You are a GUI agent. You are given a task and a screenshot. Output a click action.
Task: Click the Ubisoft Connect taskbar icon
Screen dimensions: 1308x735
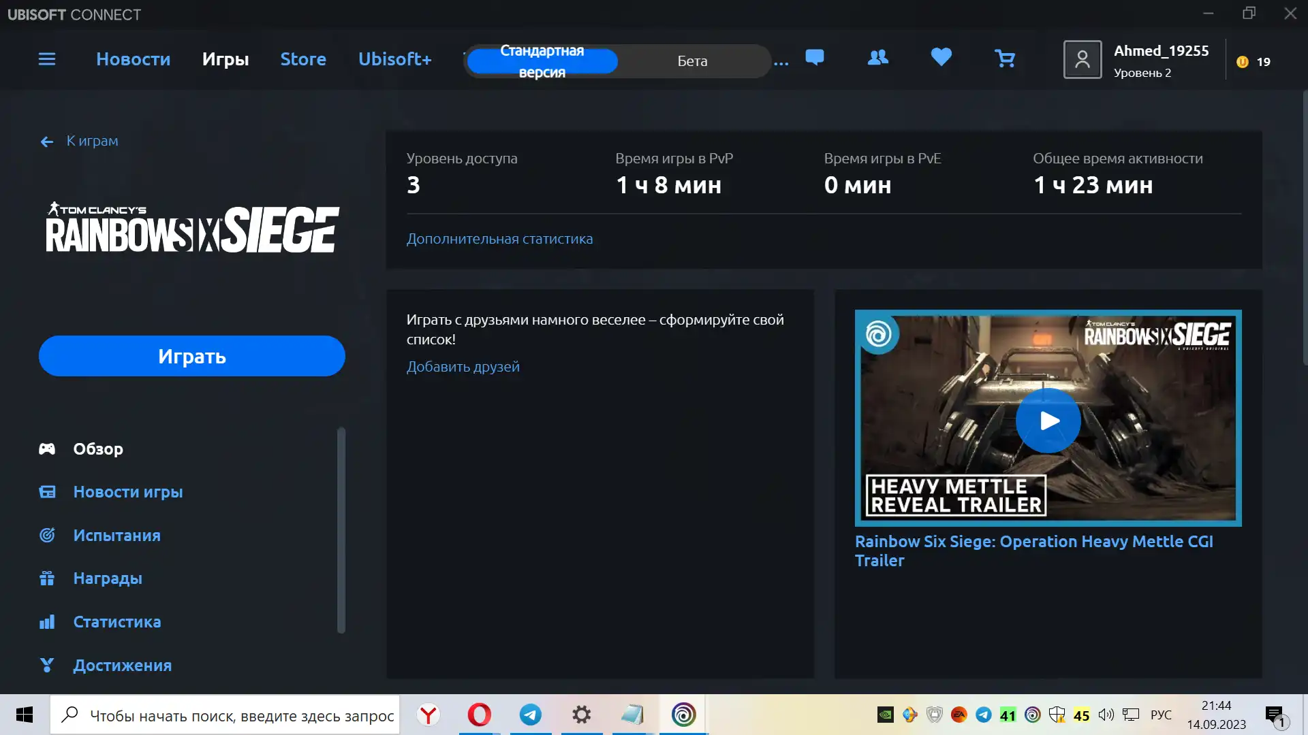(683, 715)
